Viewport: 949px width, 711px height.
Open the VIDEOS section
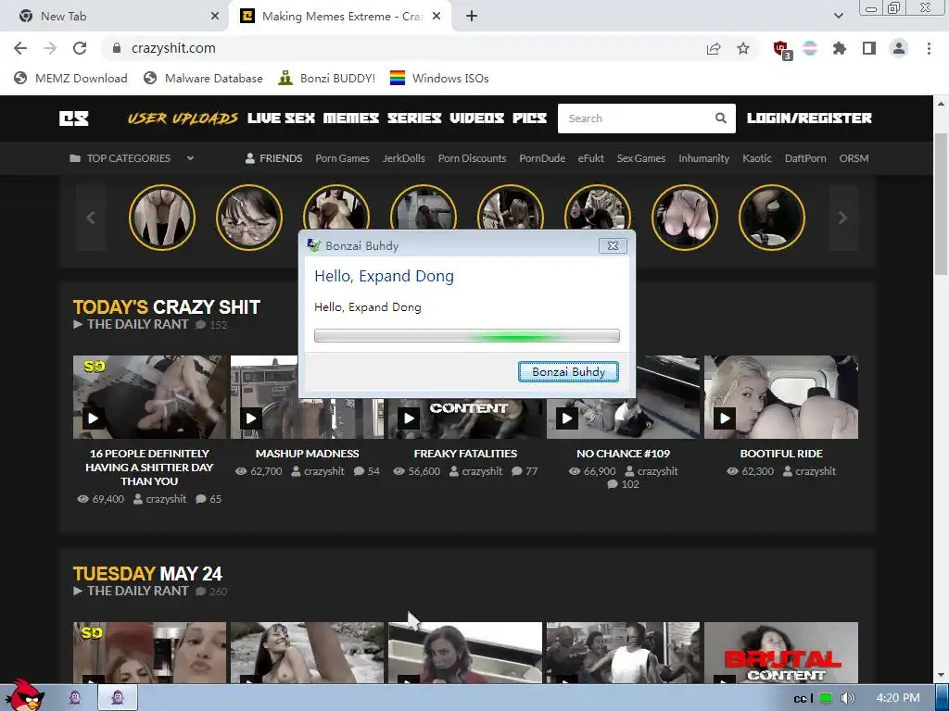pyautogui.click(x=477, y=118)
